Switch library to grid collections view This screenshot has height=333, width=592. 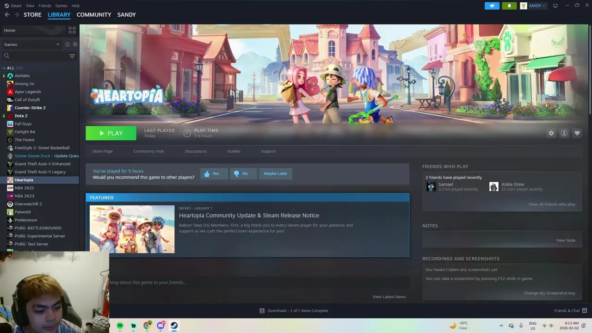click(x=72, y=30)
